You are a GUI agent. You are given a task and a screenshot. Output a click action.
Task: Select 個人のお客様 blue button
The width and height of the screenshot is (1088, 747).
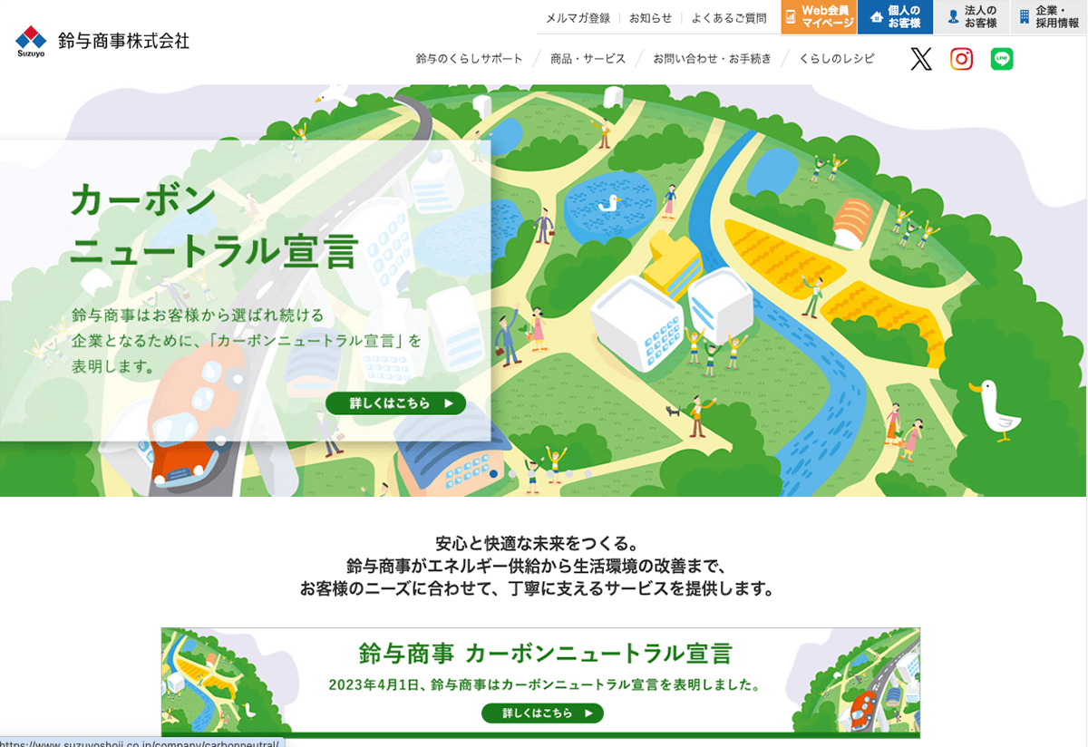coord(895,16)
